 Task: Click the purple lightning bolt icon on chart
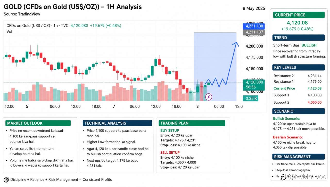(209, 97)
